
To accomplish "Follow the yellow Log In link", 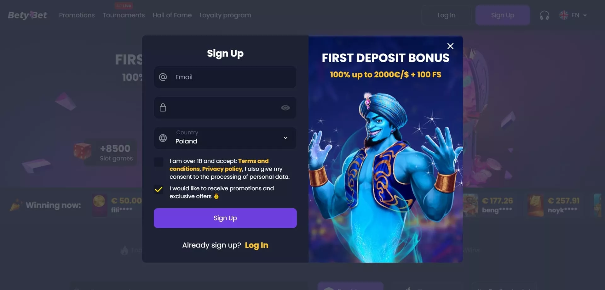I will (x=256, y=245).
